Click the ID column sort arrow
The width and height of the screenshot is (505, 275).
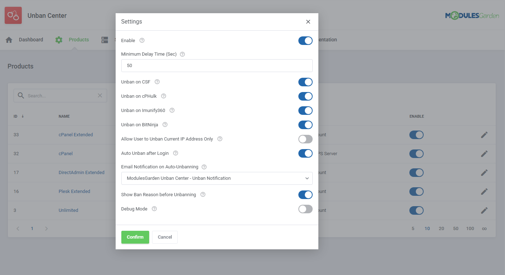23,116
